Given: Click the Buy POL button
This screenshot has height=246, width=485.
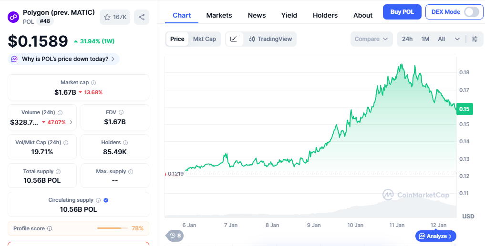Looking at the screenshot, I should click(402, 12).
